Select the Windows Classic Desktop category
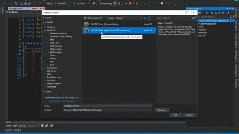The height and width of the screenshot is (134, 239). [61, 36]
